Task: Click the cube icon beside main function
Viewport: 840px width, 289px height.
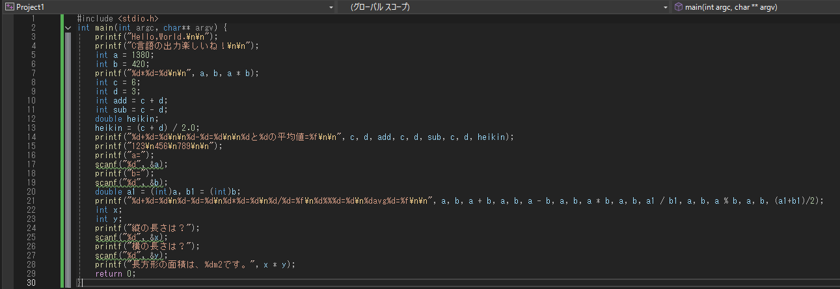Action: coord(678,7)
